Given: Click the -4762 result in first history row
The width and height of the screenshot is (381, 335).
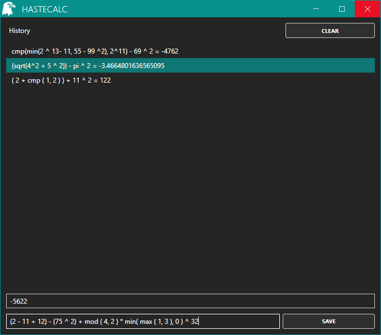Looking at the screenshot, I should [170, 51].
